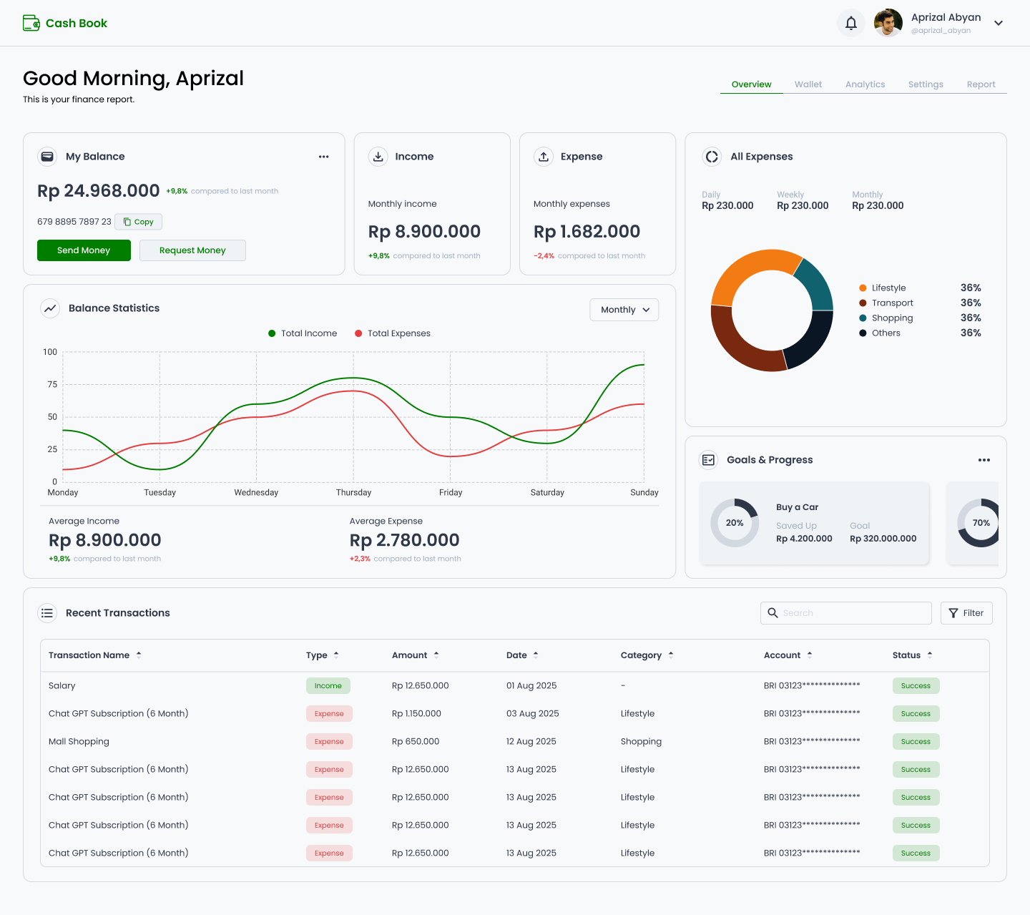Screen dimensions: 1030x915
Task: Switch to the Overview tab
Action: 751,84
